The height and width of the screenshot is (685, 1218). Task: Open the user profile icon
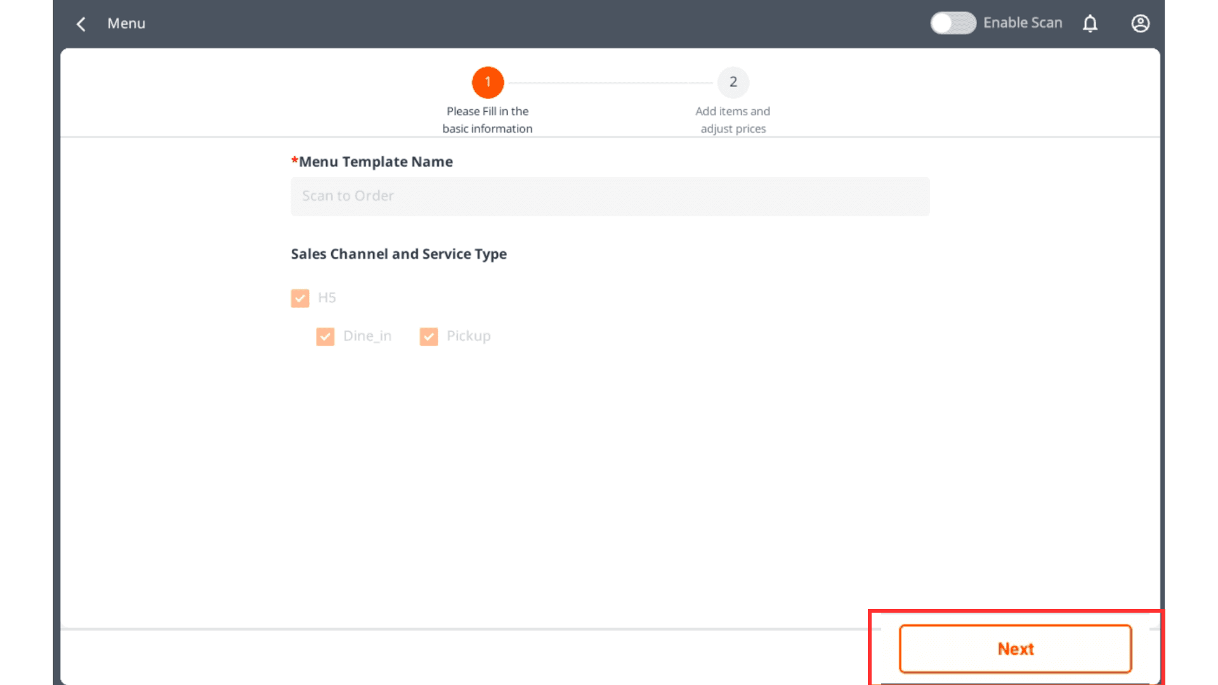(1140, 24)
